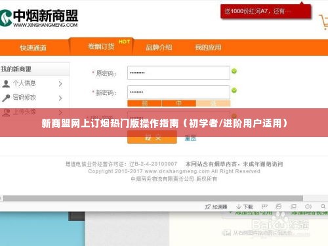
Task: Open the shopping cart icon
Action: 323,22
